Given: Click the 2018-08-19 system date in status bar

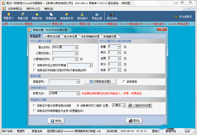Looking at the screenshot, I should (127, 131).
